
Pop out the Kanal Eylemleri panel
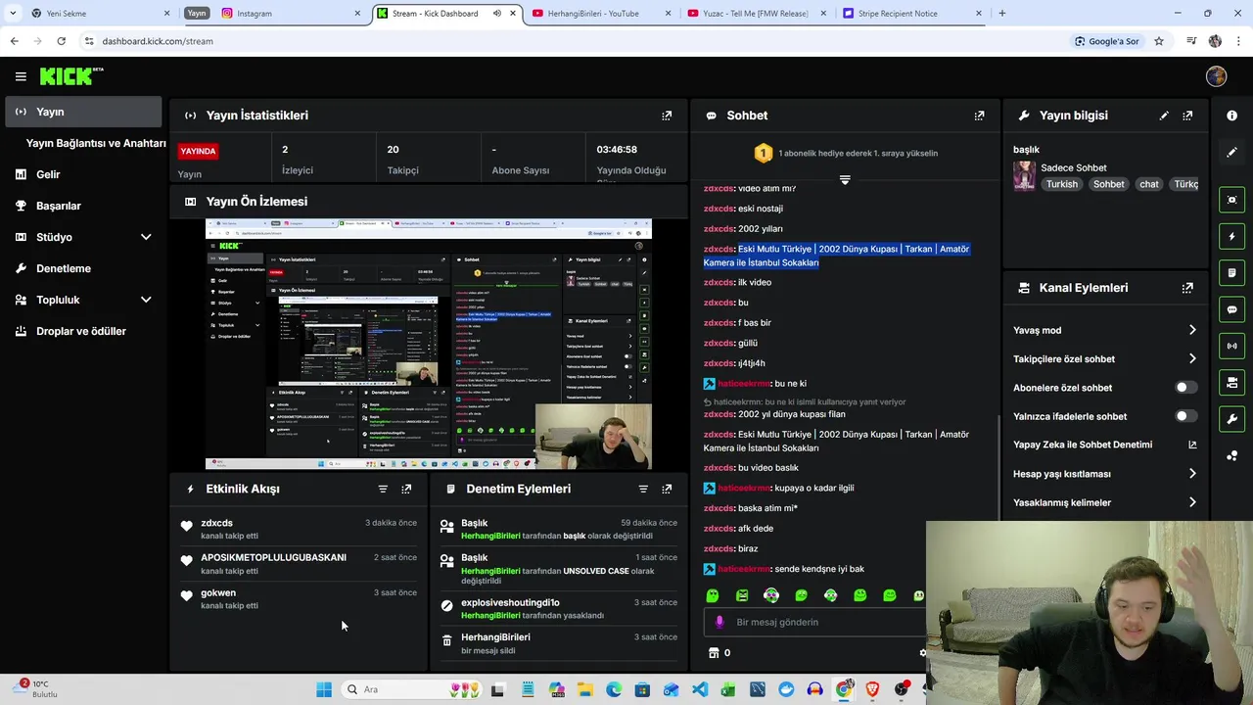1187,288
